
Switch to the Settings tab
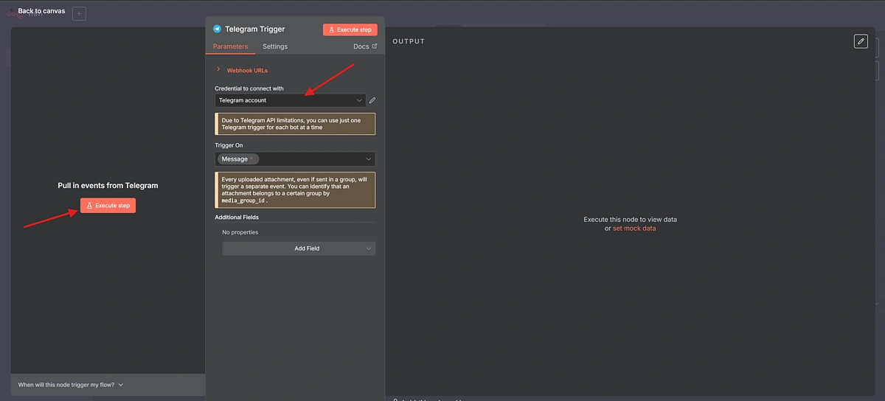click(x=275, y=46)
